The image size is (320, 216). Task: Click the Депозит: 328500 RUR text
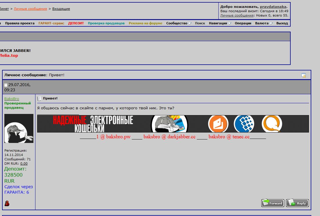pyautogui.click(x=15, y=175)
